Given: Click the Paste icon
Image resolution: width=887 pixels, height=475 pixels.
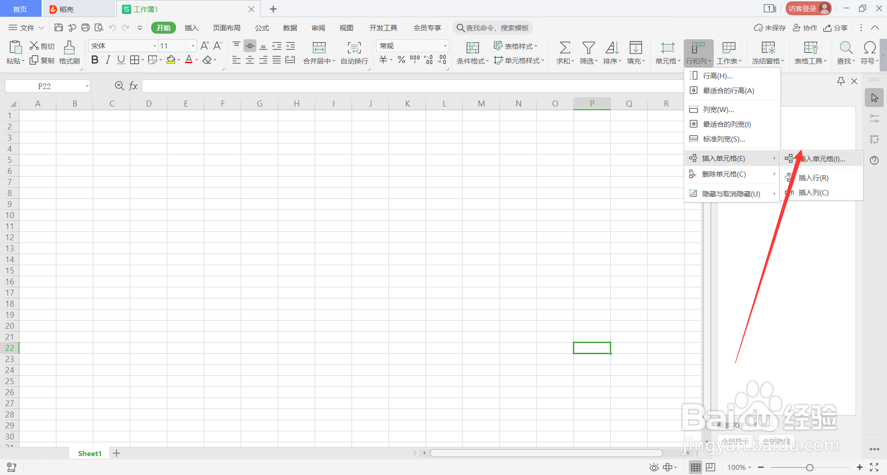Looking at the screenshot, I should click(x=15, y=47).
